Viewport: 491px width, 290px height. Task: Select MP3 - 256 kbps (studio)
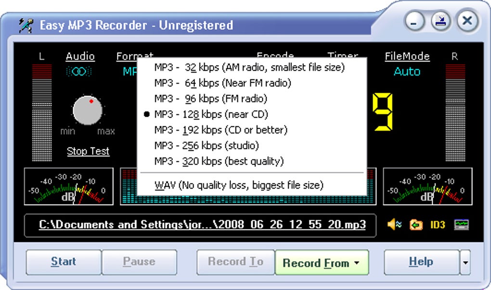[x=252, y=145]
